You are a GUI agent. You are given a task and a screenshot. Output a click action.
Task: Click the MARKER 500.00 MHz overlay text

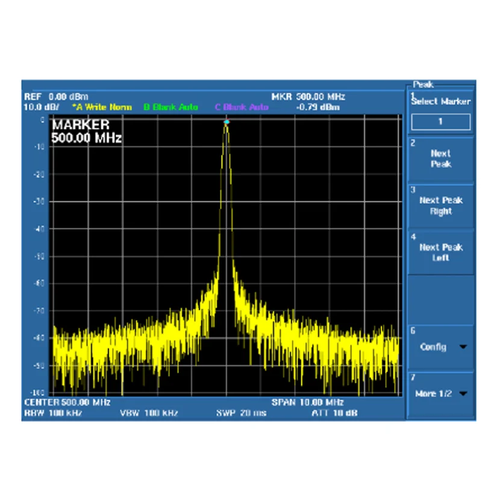tap(86, 131)
